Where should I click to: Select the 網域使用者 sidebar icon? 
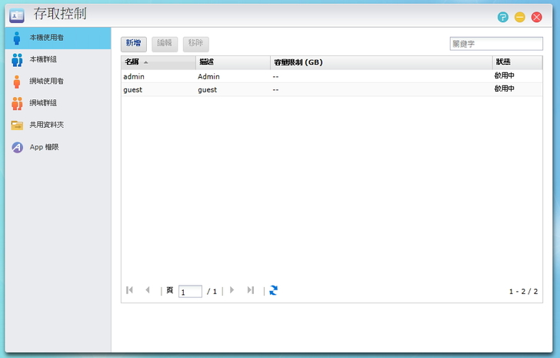pos(16,82)
